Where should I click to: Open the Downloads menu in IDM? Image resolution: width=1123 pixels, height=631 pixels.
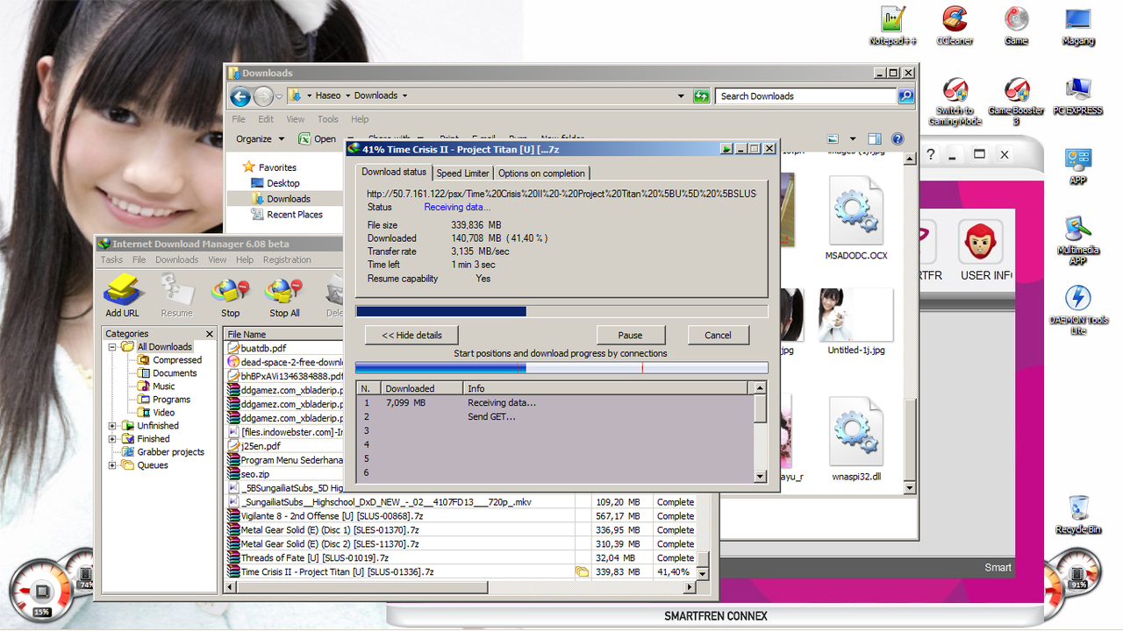tap(176, 259)
